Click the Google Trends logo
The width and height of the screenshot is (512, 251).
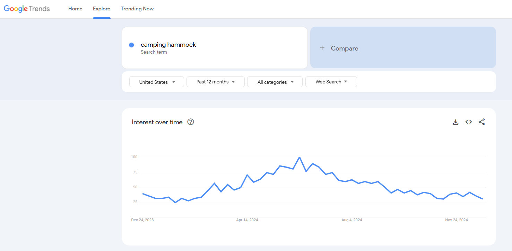tap(27, 9)
